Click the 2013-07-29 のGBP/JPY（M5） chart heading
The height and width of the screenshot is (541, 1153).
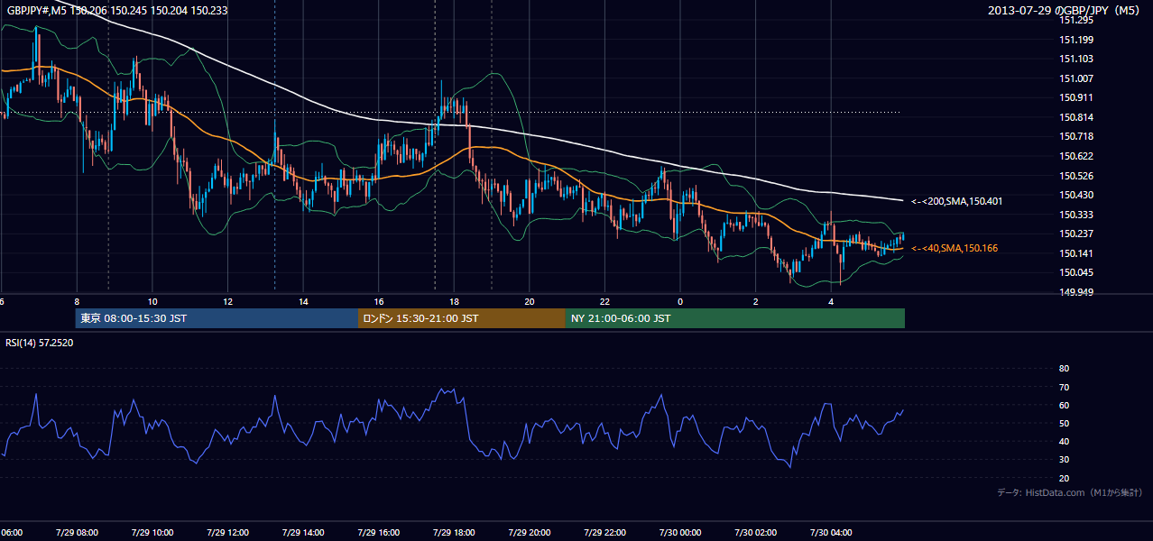tap(1065, 11)
